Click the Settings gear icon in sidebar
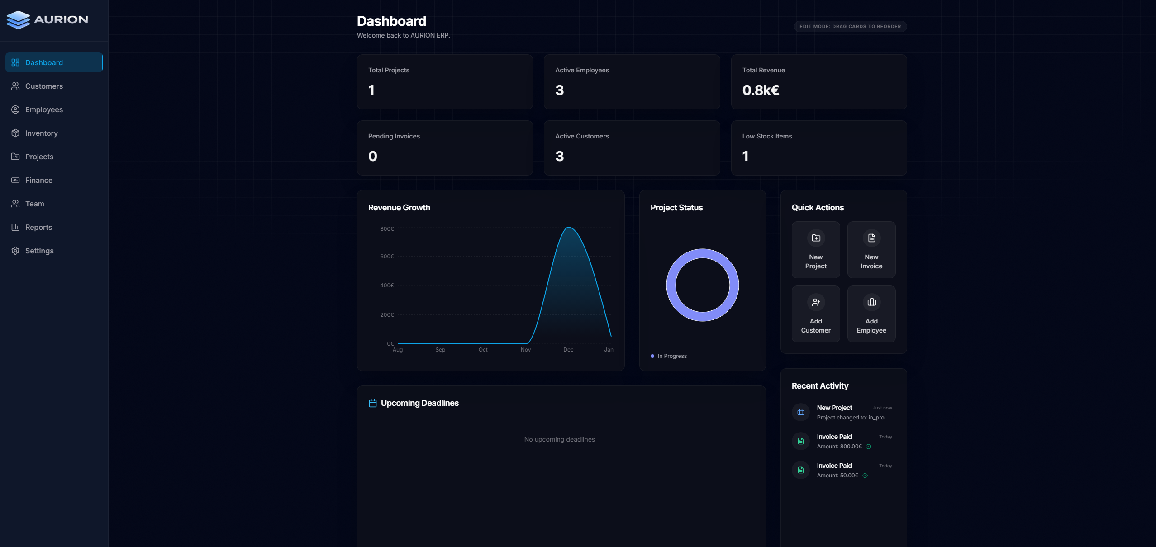This screenshot has width=1156, height=547. point(15,251)
